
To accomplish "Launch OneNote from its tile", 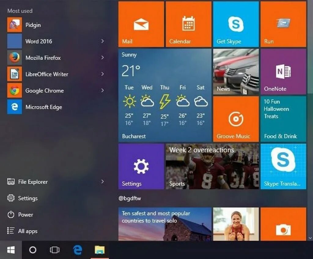I will coord(283,72).
